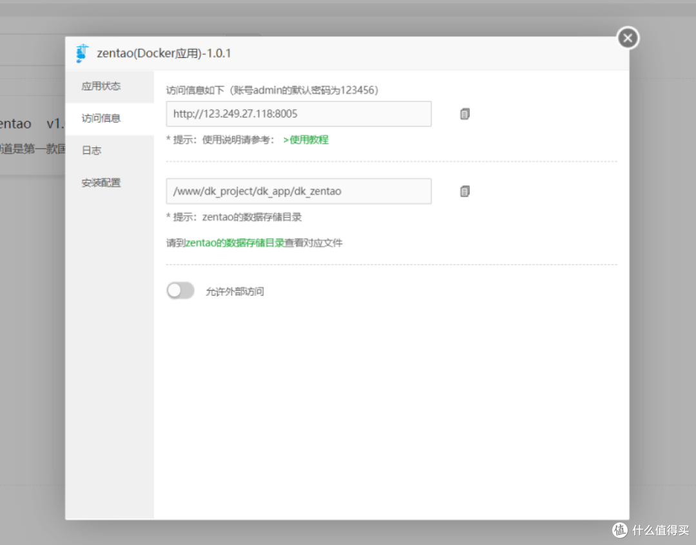Click the zentao Docker app logo icon
The height and width of the screenshot is (545, 696).
(x=82, y=53)
